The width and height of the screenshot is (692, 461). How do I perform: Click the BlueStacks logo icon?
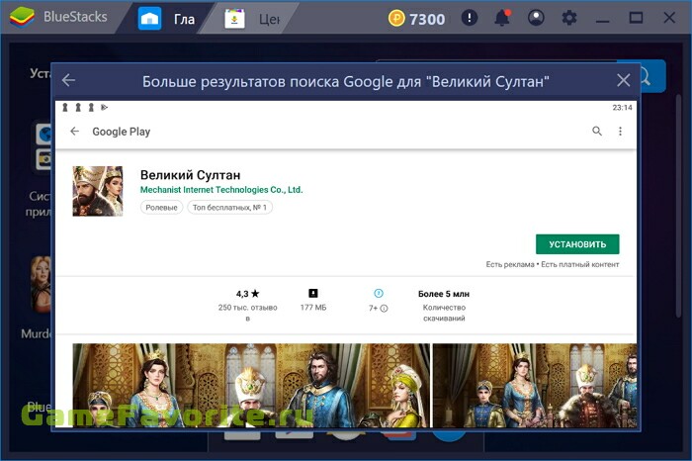coord(22,18)
